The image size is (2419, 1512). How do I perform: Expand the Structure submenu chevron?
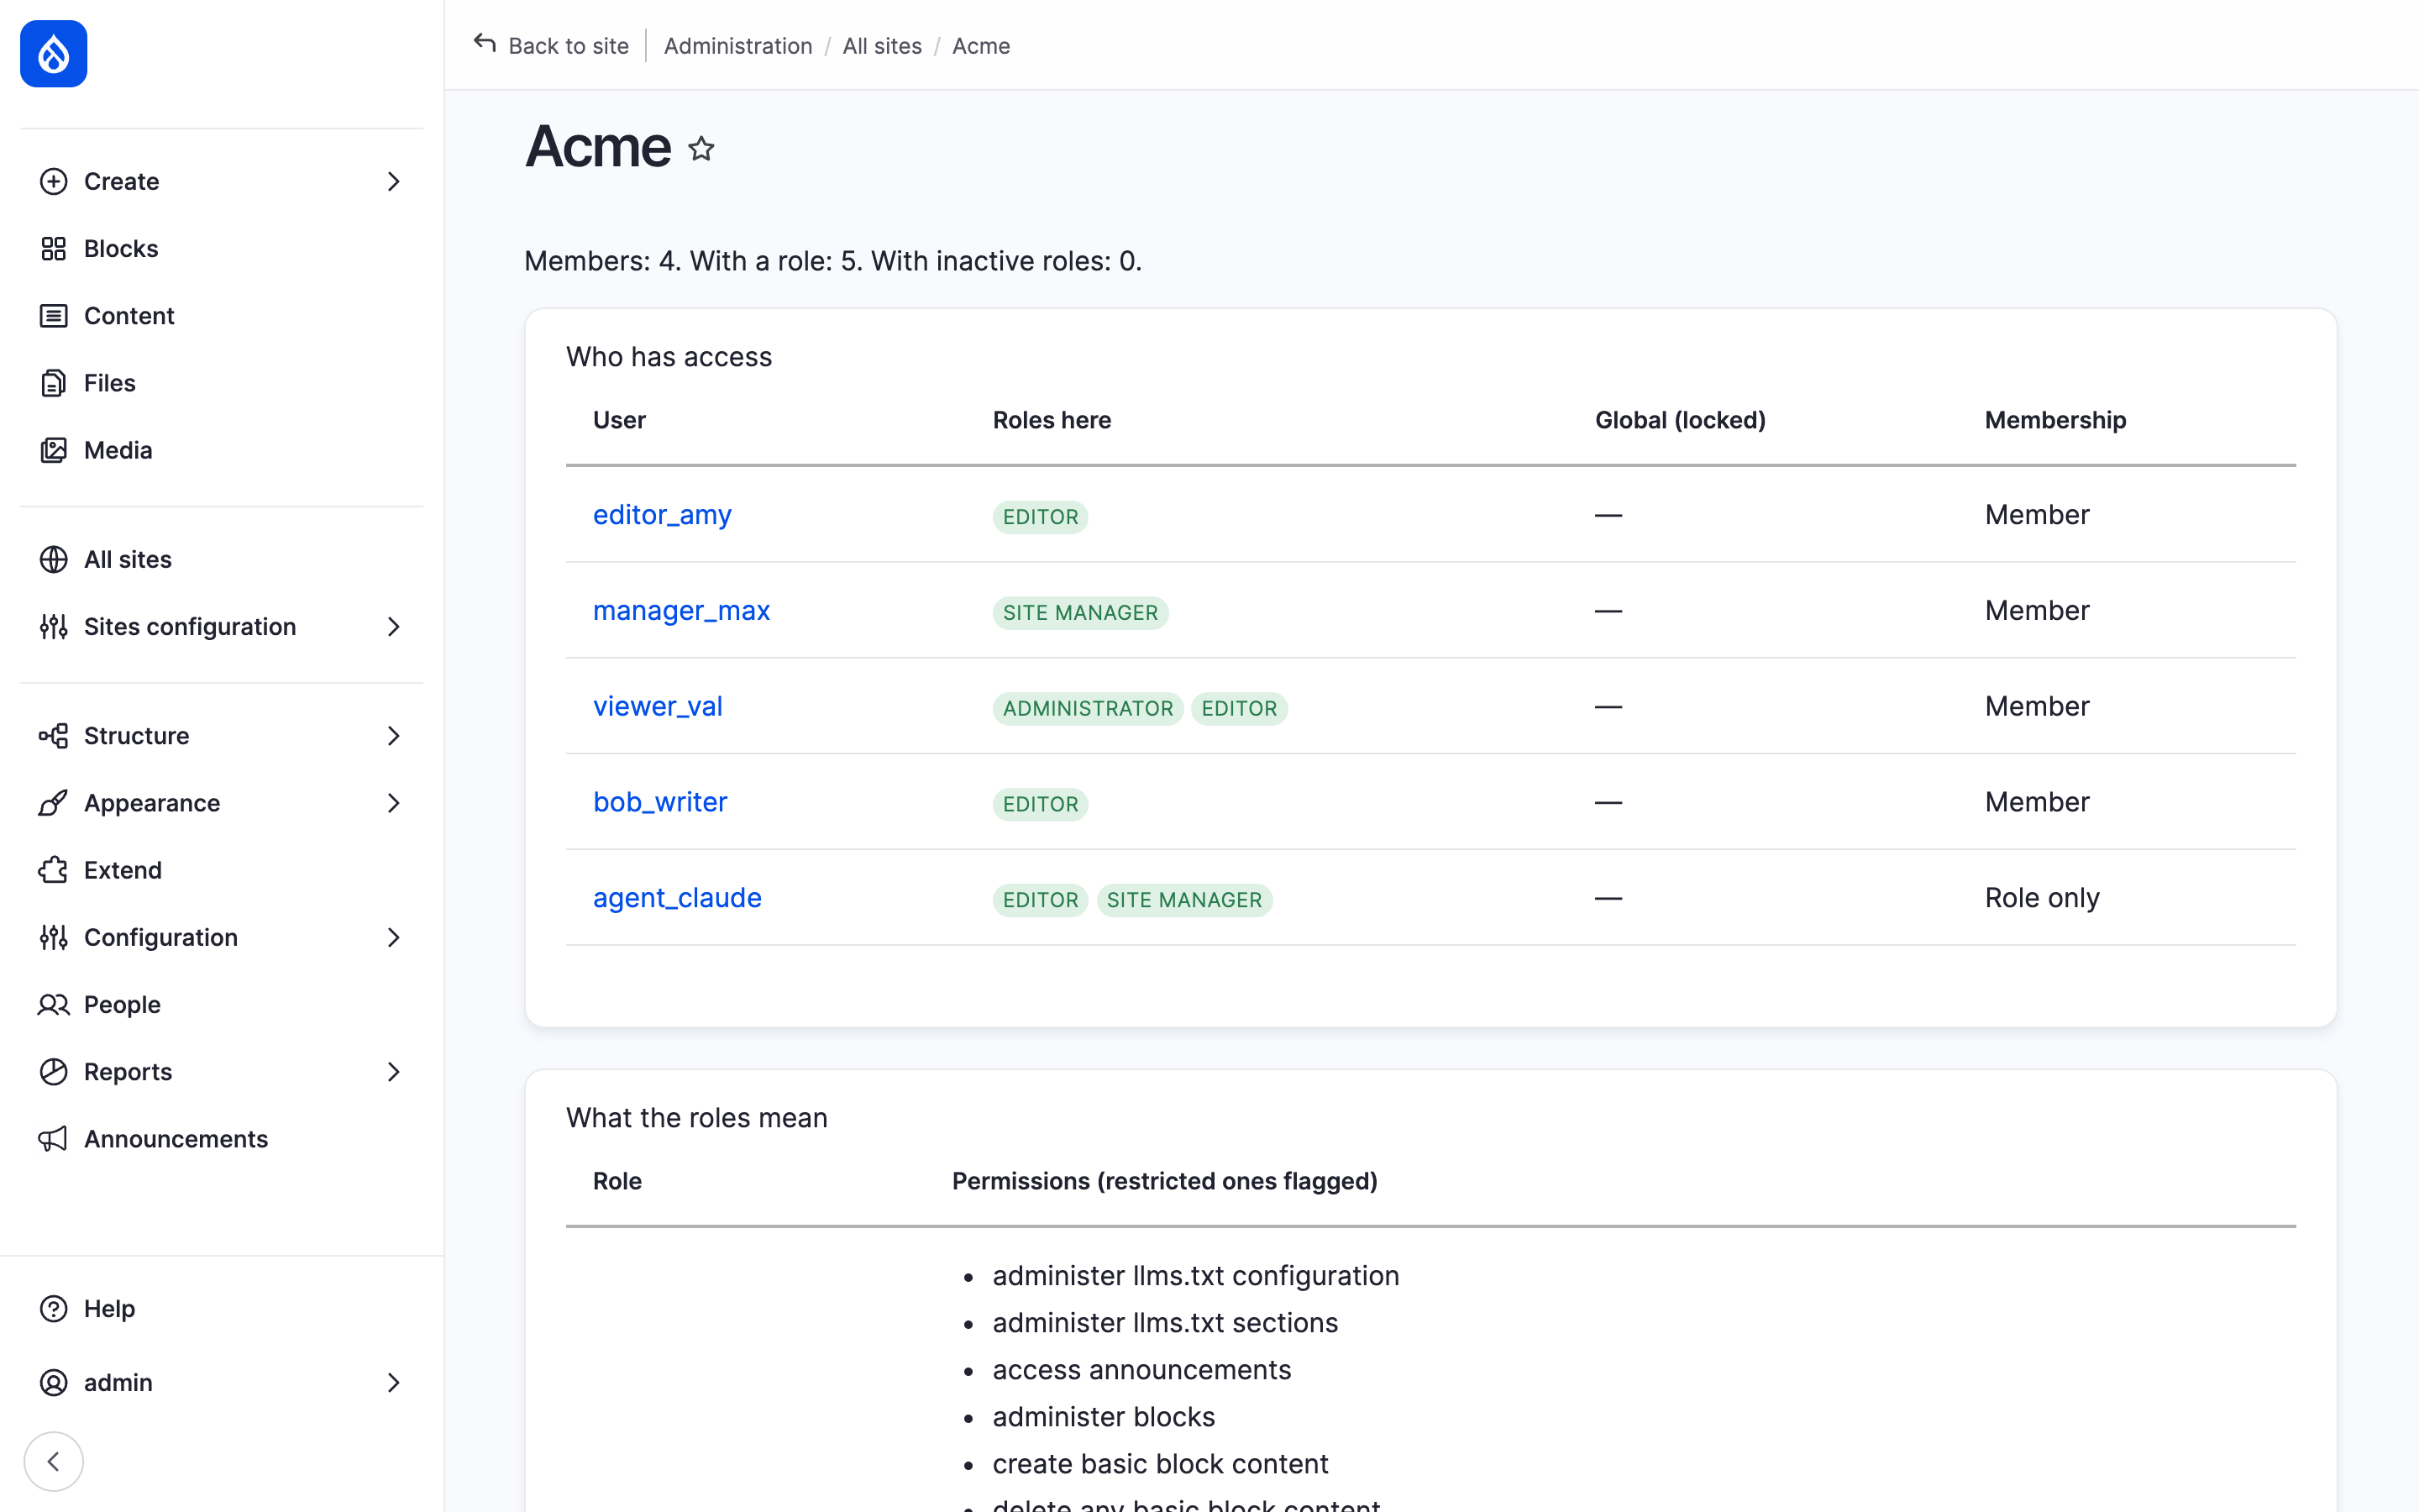393,736
